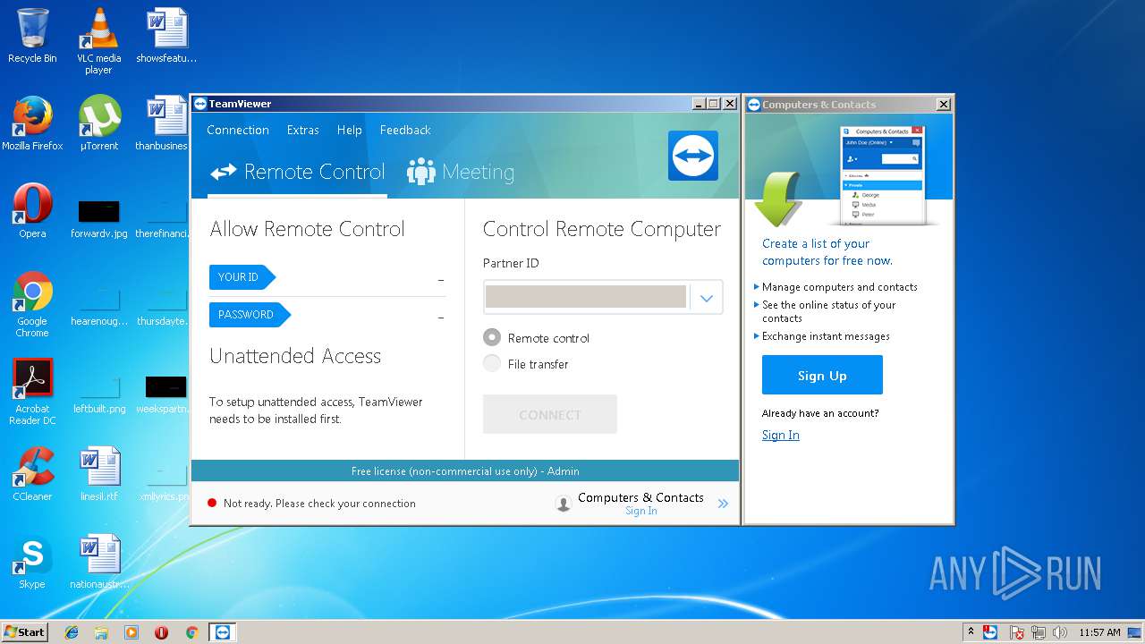This screenshot has width=1145, height=644.
Task: Click 'Exchange instant messages' text
Action: [826, 336]
